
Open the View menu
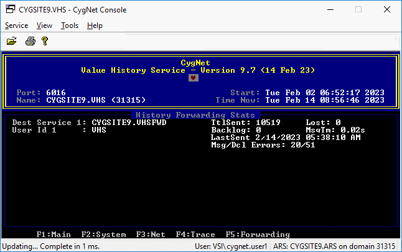tap(44, 26)
